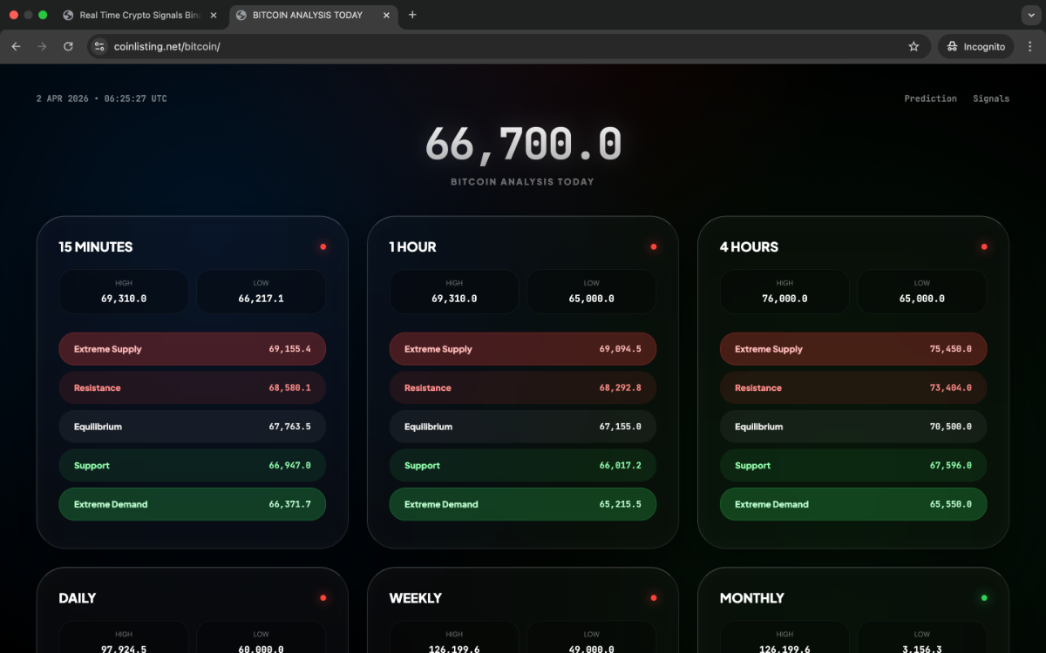
Task: Go back with the browser back arrow
Action: 16,46
